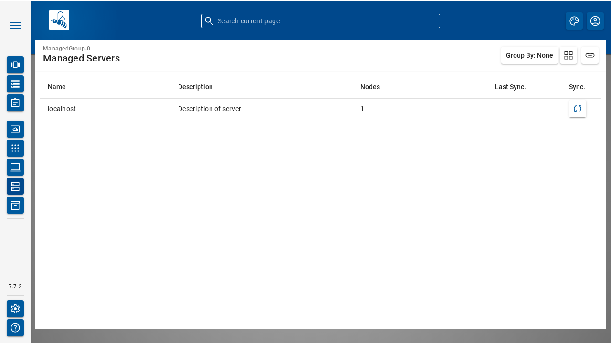Open the cloud images section
Viewport: 611px width, 343px height.
point(15,129)
